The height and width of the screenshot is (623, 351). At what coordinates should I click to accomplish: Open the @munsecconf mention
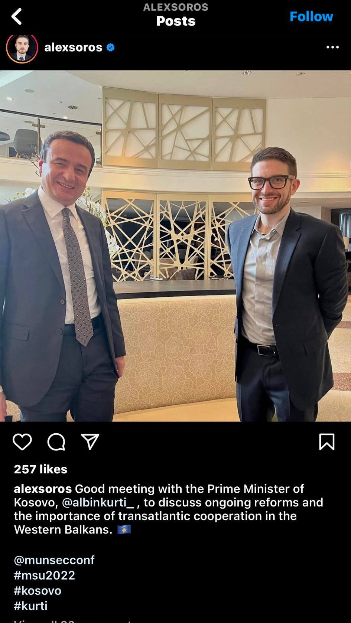tap(54, 560)
